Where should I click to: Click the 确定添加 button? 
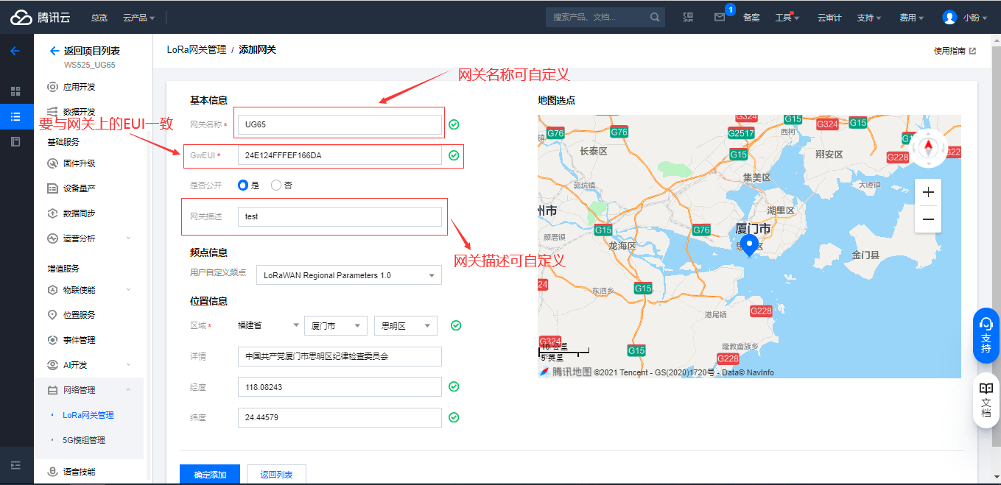[x=209, y=475]
